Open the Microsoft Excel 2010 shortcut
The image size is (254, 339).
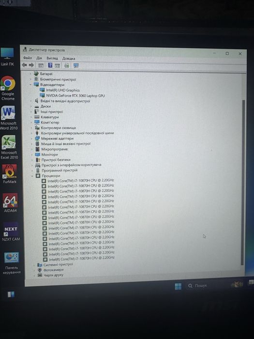[9, 147]
